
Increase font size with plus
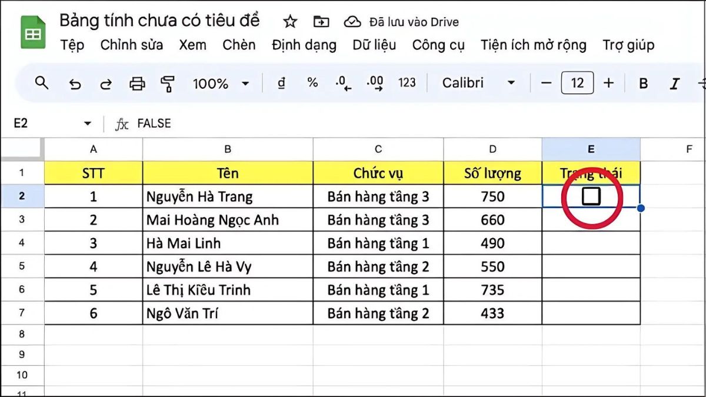coord(609,83)
